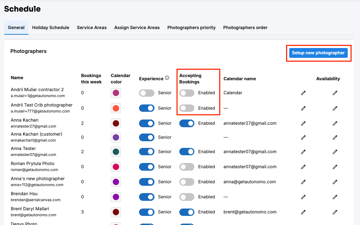Click the info icon beside Experience header
This screenshot has height=225, width=360.
click(x=167, y=78)
